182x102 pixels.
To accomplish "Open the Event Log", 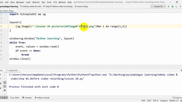I will pyautogui.click(x=177, y=98).
